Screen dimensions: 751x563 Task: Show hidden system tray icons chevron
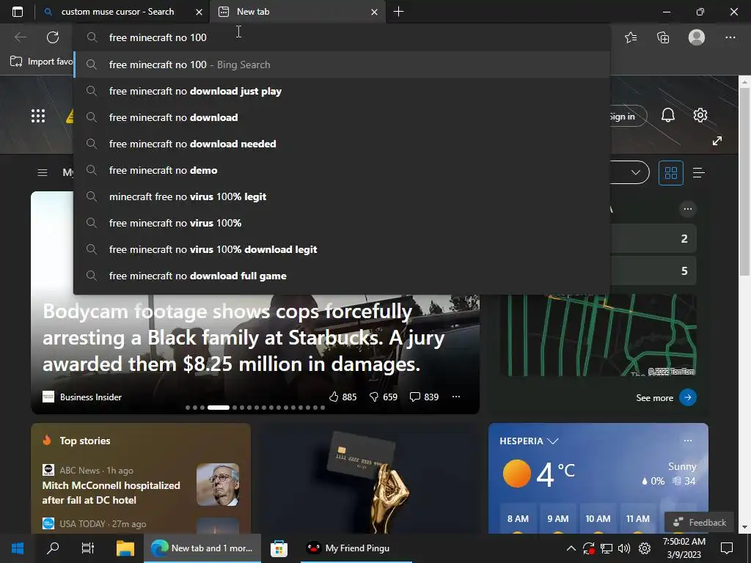(x=571, y=548)
